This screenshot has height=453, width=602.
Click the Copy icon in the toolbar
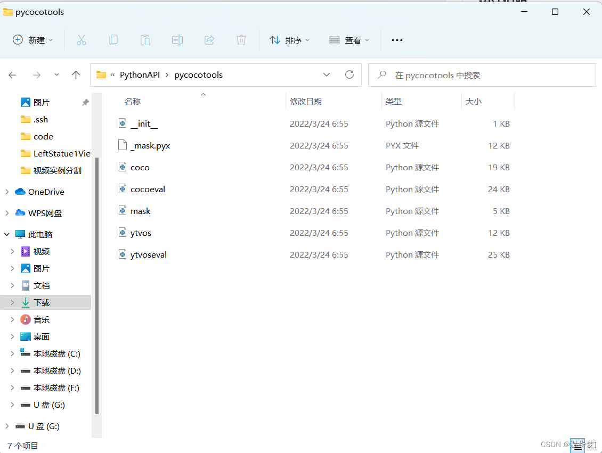113,40
